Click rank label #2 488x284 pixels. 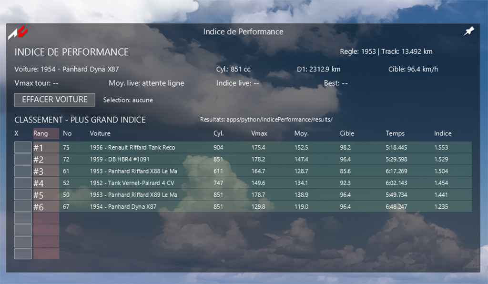click(x=38, y=160)
